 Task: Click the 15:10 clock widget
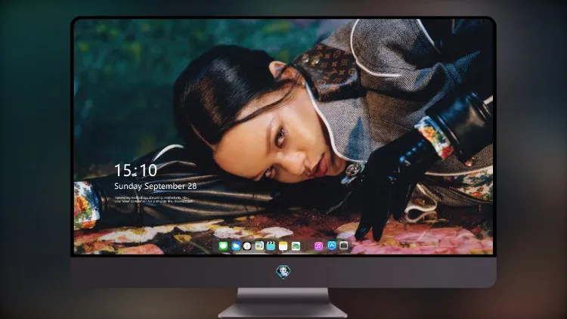click(135, 170)
